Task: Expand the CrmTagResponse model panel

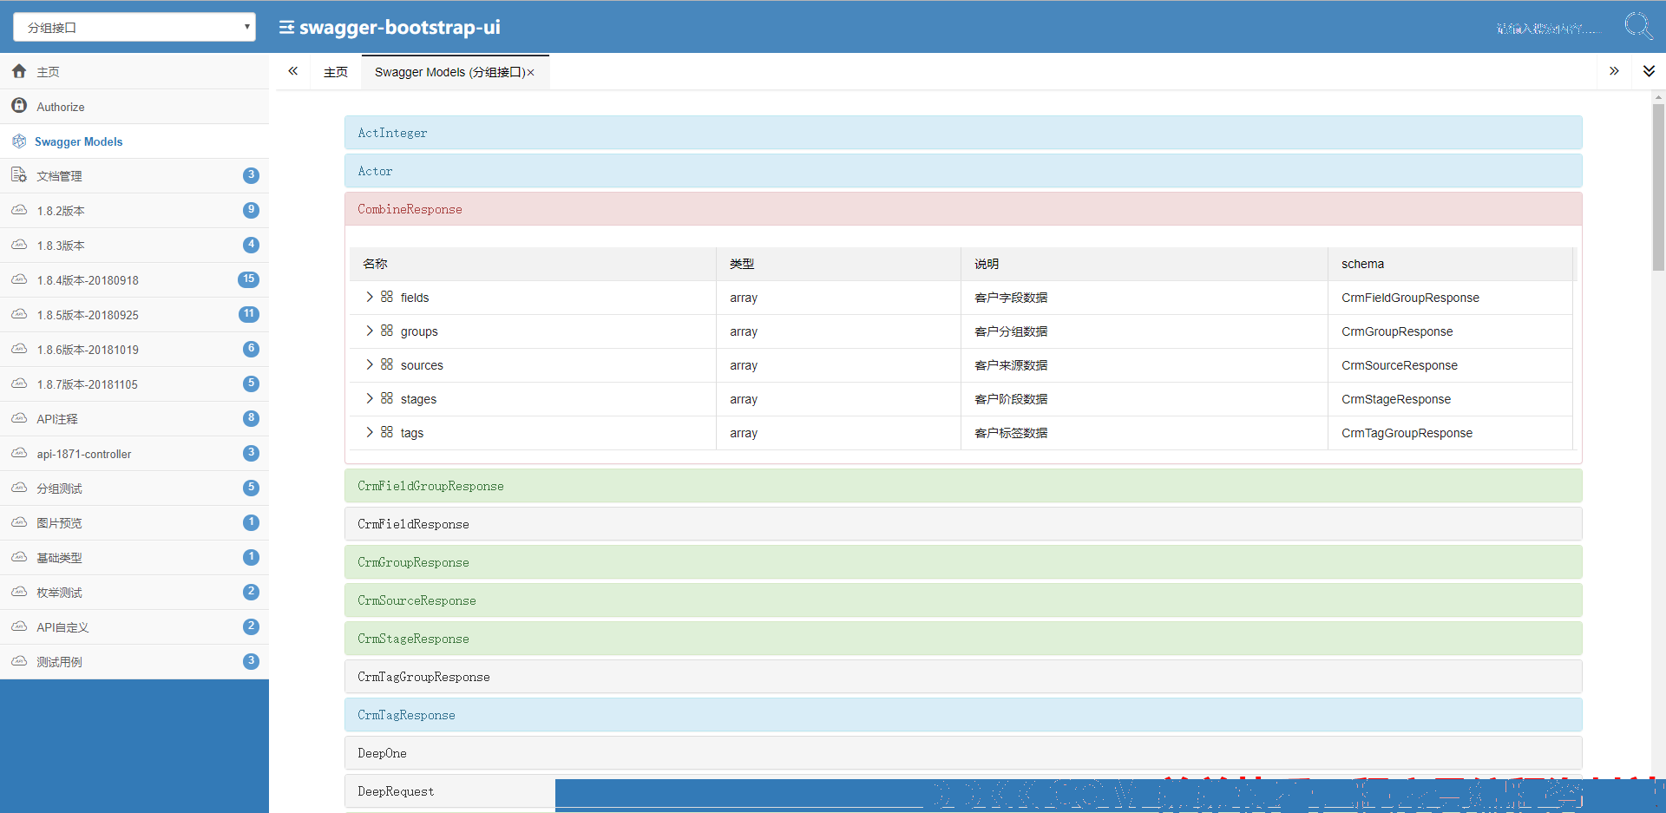Action: click(963, 715)
